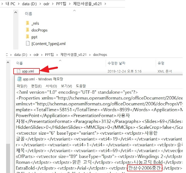Viewport: 186px width, 173px height.
Task: Click the lower navigation pane scrollbar thumb
Action: [x=8, y=158]
